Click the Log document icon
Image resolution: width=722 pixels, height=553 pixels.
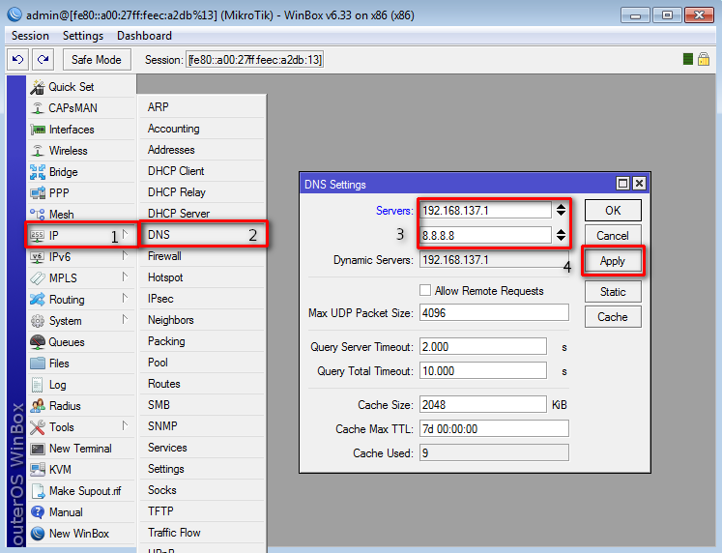click(38, 385)
